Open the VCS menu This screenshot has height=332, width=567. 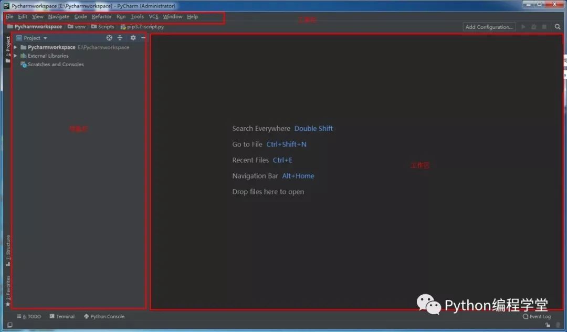click(154, 17)
